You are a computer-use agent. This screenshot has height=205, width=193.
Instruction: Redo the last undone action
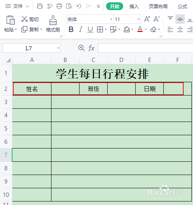pos(89,6)
